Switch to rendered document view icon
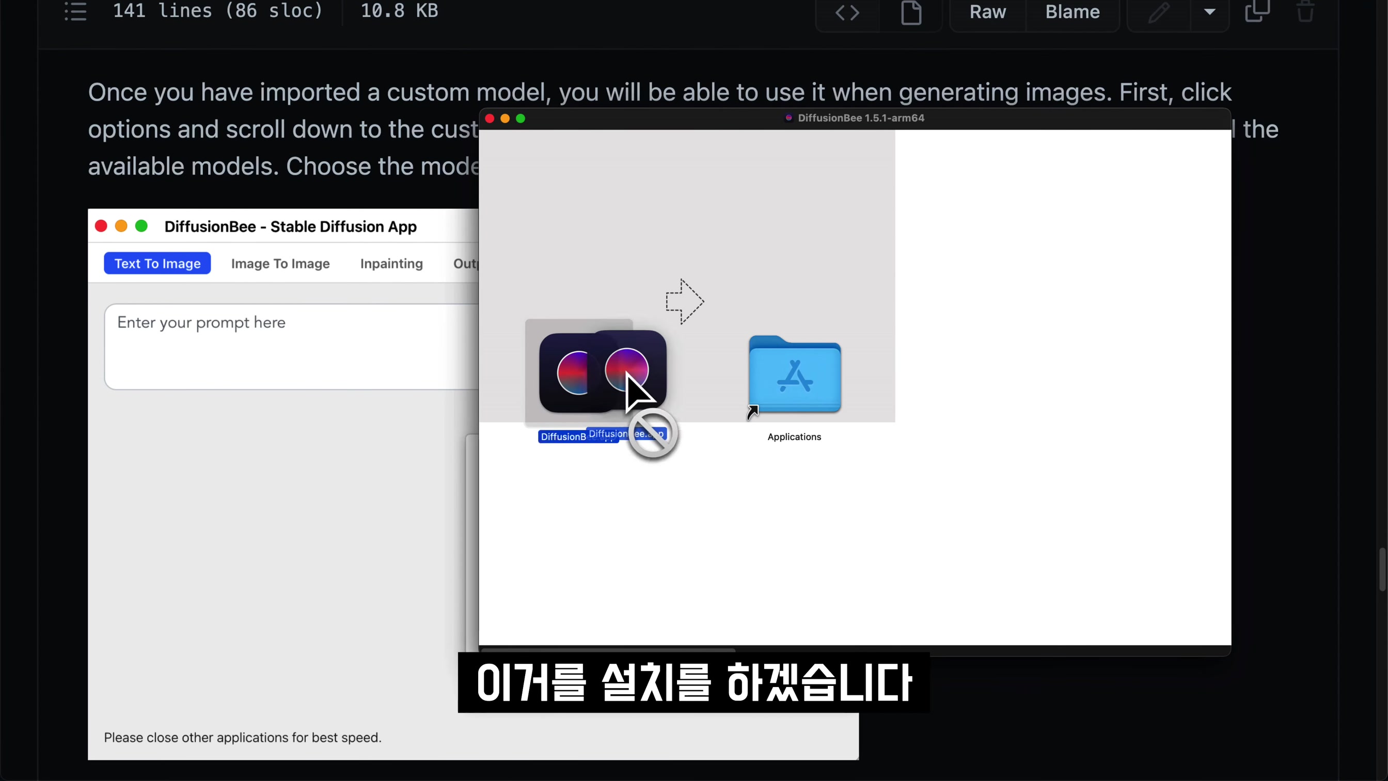This screenshot has width=1388, height=781. pyautogui.click(x=911, y=12)
